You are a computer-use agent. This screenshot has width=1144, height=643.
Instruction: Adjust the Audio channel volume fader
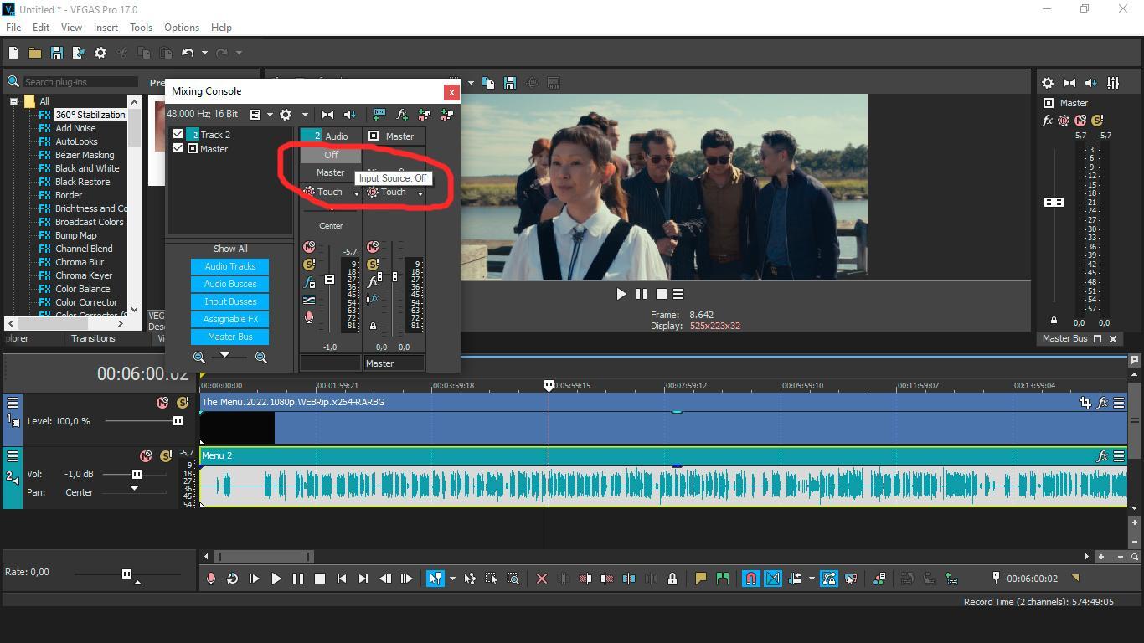(329, 280)
